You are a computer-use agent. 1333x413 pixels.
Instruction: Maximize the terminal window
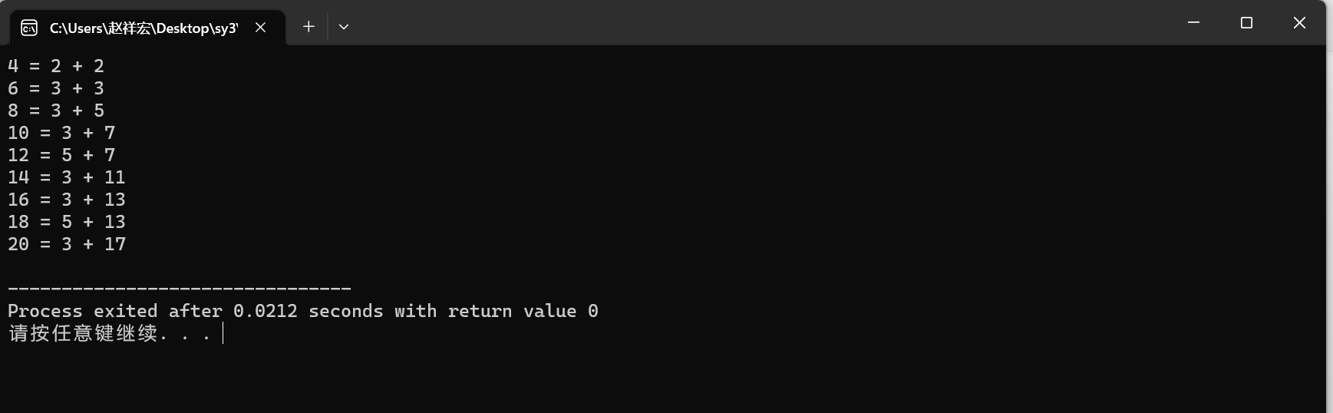(1246, 23)
